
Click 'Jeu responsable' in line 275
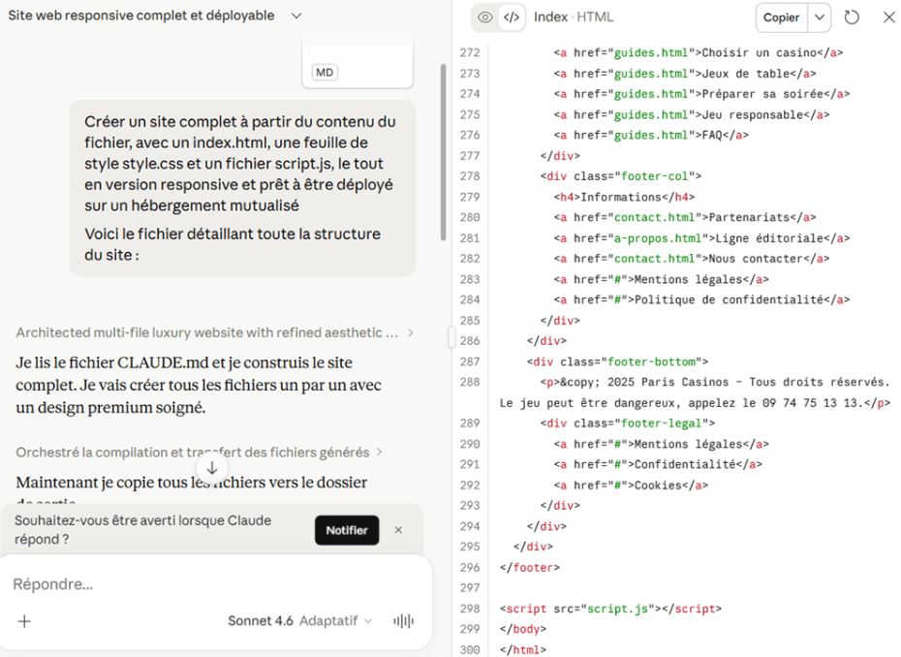pyautogui.click(x=752, y=115)
